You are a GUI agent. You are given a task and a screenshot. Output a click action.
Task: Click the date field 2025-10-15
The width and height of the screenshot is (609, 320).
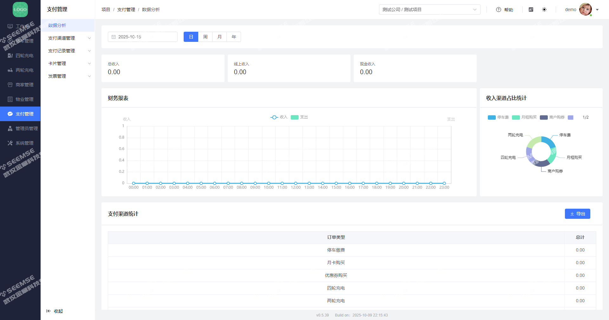(x=142, y=37)
